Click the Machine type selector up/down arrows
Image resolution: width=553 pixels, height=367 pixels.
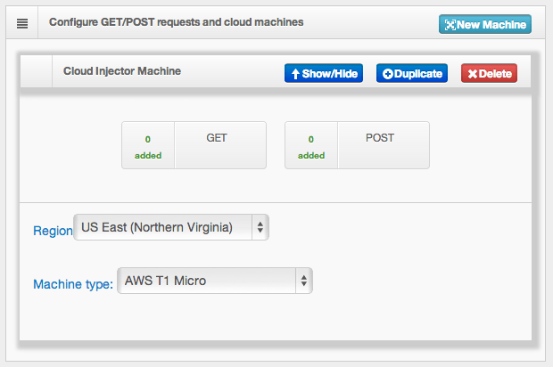pos(303,281)
